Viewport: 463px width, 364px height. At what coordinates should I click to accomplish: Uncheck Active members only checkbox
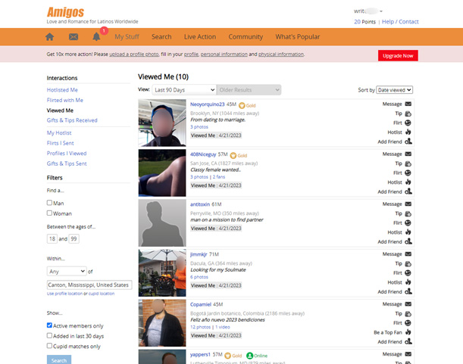[x=49, y=325]
